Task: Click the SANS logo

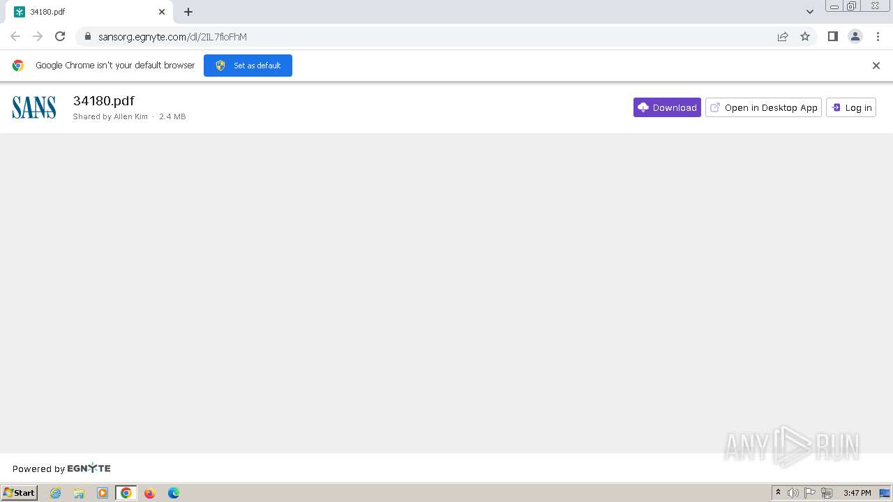Action: 34,107
